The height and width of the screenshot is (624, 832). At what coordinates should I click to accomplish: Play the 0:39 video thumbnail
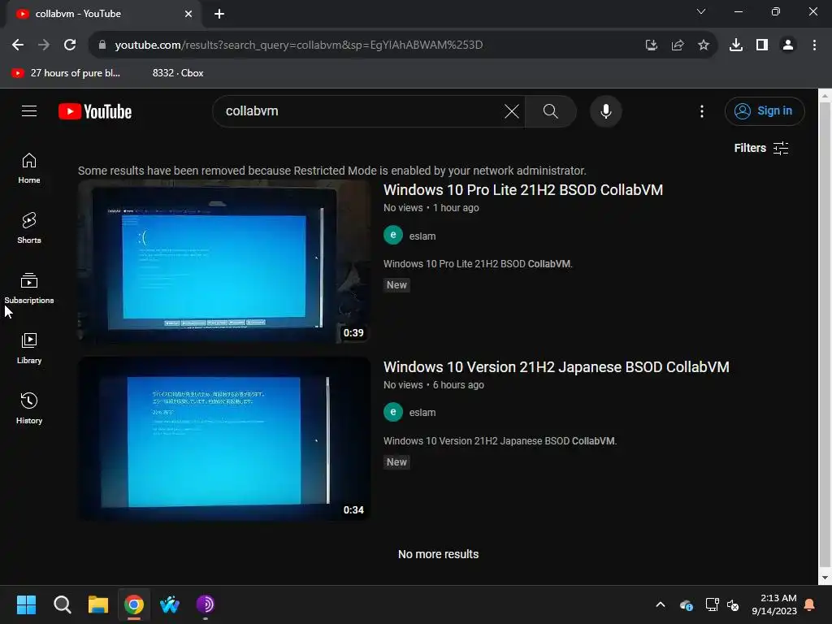224,262
